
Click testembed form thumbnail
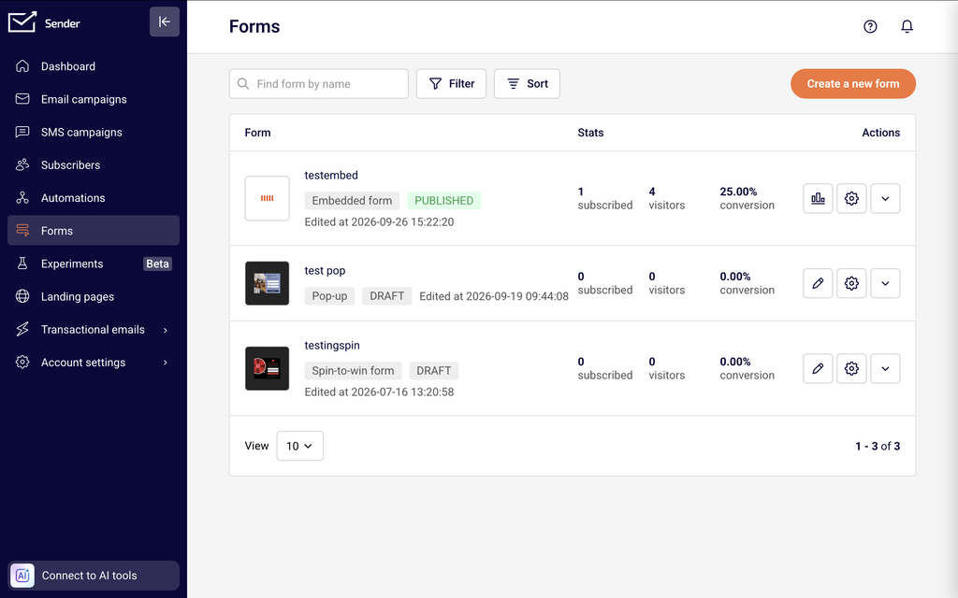coord(267,198)
